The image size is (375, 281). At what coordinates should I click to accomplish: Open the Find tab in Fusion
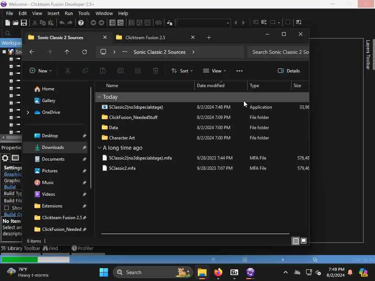(x=50, y=248)
